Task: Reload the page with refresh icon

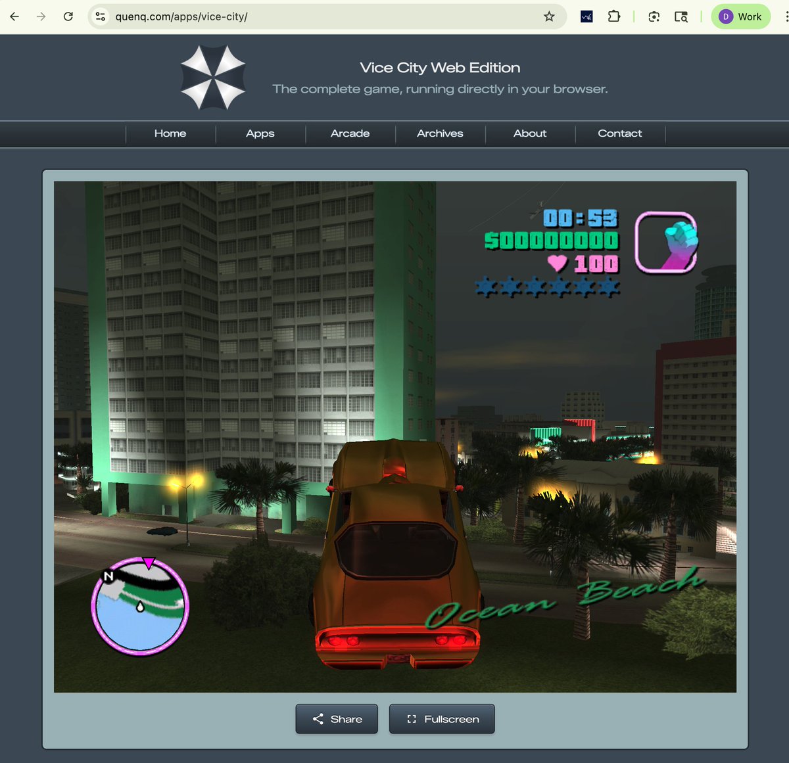Action: click(x=68, y=16)
